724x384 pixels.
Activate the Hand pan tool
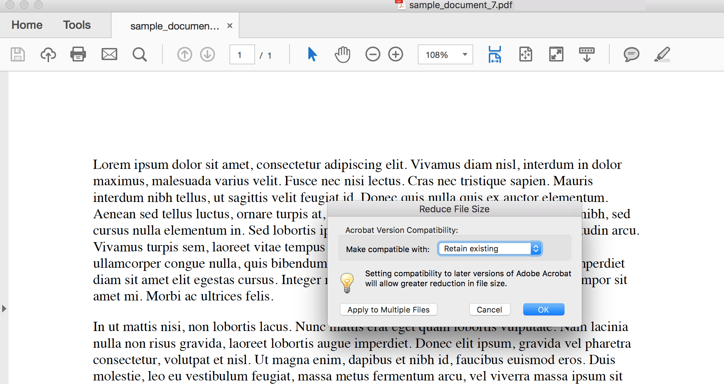[342, 55]
